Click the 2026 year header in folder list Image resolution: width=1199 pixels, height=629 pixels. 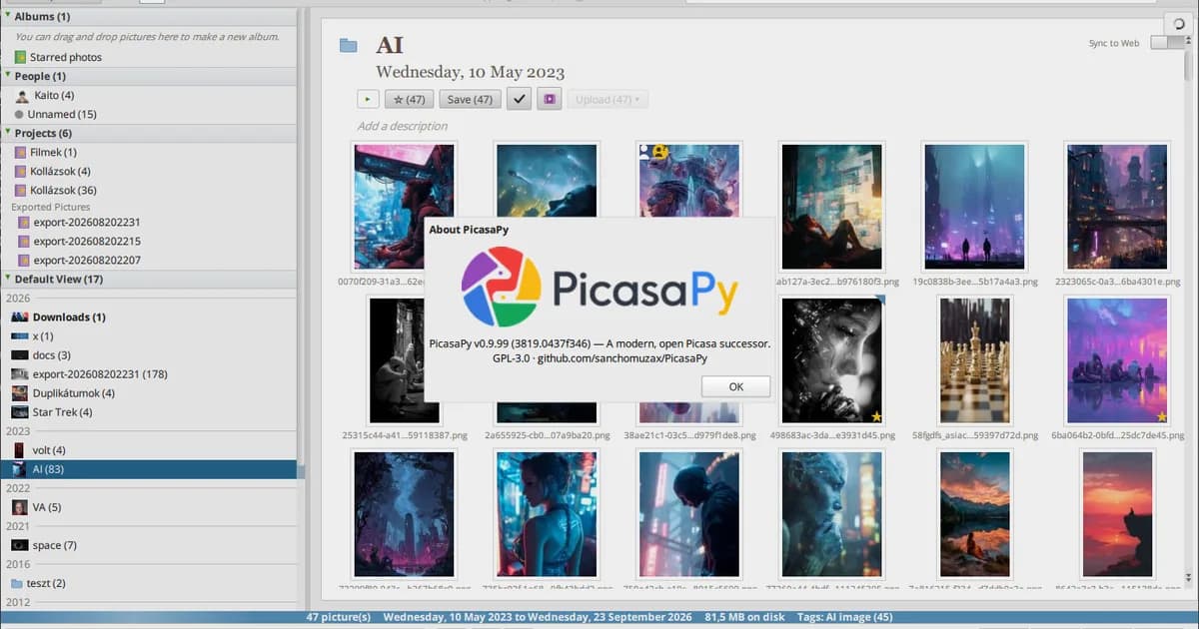coord(18,298)
